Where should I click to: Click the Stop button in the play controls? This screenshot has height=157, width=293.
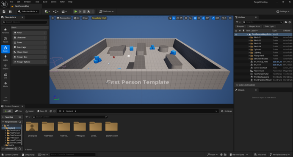tap(84, 11)
